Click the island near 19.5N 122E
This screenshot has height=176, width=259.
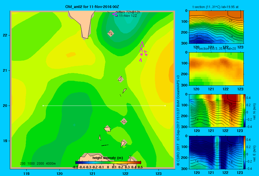[124, 121]
